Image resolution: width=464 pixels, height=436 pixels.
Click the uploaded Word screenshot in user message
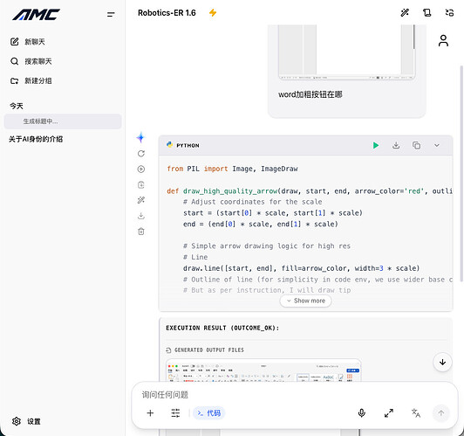pos(346,52)
